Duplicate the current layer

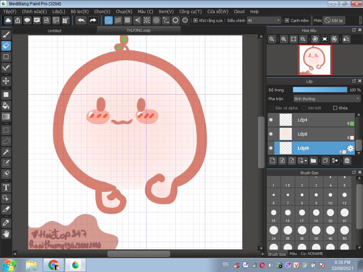coord(325,160)
